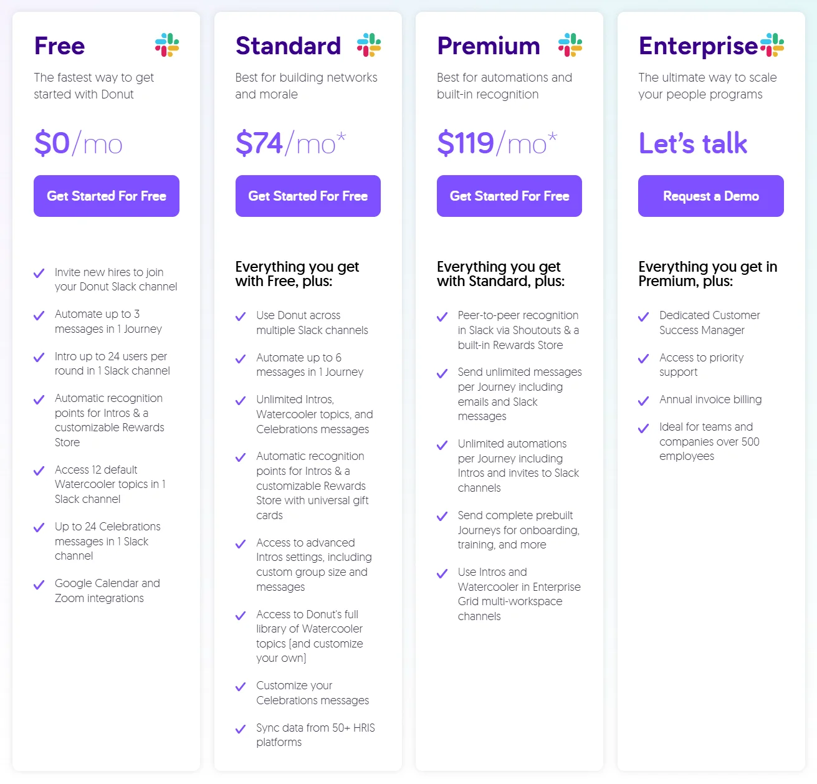Click the $74/mo Standard price

[x=290, y=144]
